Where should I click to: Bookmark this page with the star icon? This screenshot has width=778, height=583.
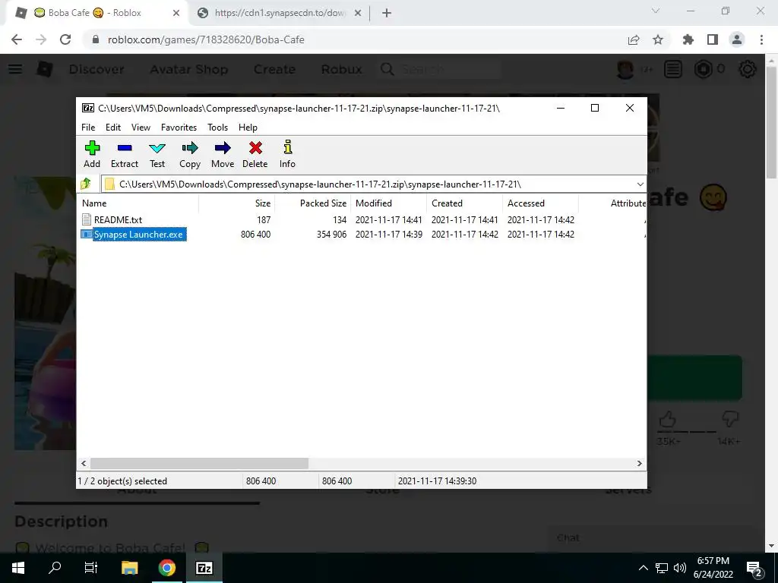point(658,39)
